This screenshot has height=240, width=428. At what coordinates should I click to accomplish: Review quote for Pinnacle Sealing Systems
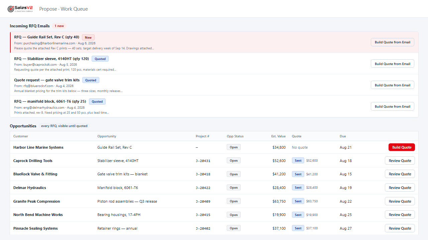coord(400,228)
